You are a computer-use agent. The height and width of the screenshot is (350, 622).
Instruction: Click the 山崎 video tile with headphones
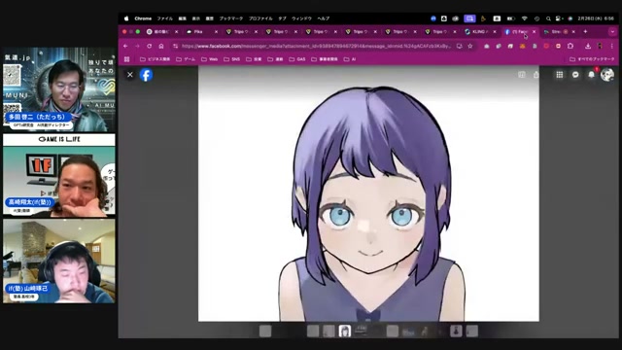click(59, 262)
